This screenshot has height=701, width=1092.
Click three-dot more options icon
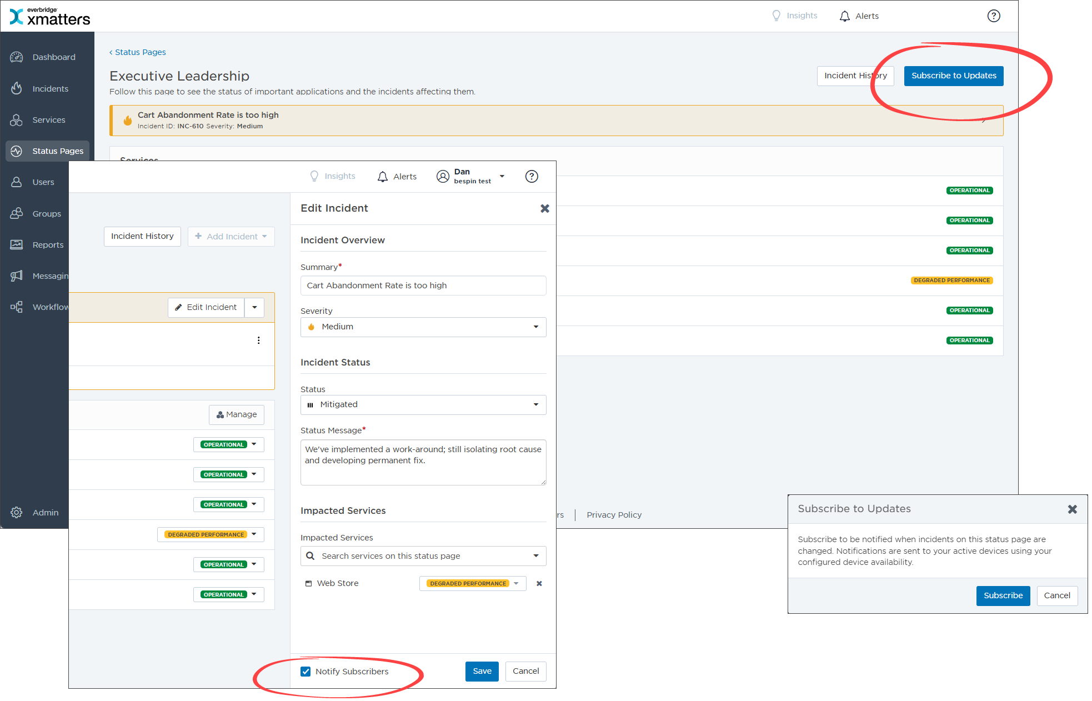[258, 341]
